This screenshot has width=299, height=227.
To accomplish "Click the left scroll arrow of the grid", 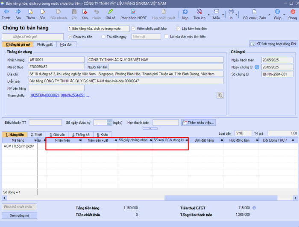I will point(5,198).
